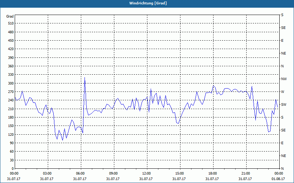Select the "300" degree axis label

click(11, 83)
